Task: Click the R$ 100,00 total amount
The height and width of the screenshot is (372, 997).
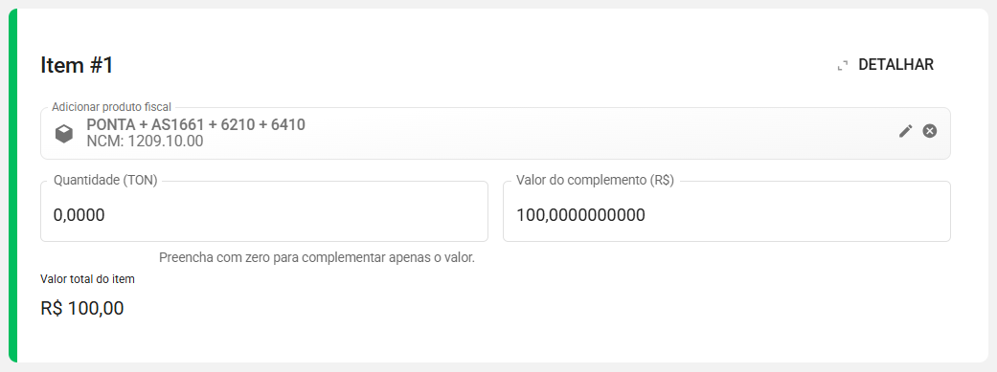Action: 82,309
